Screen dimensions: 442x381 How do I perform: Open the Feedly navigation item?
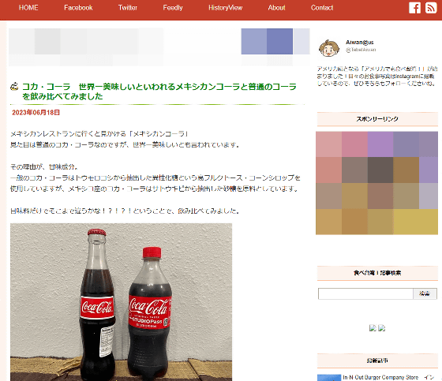[173, 8]
